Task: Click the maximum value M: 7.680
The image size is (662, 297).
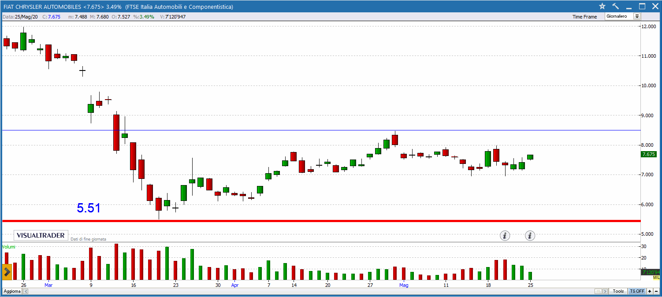Action: coord(99,17)
